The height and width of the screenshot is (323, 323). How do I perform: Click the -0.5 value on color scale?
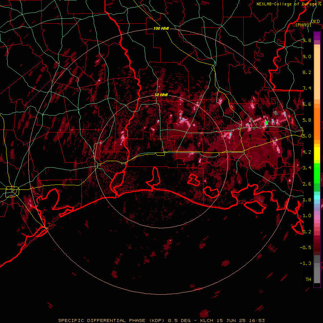pyautogui.click(x=305, y=248)
